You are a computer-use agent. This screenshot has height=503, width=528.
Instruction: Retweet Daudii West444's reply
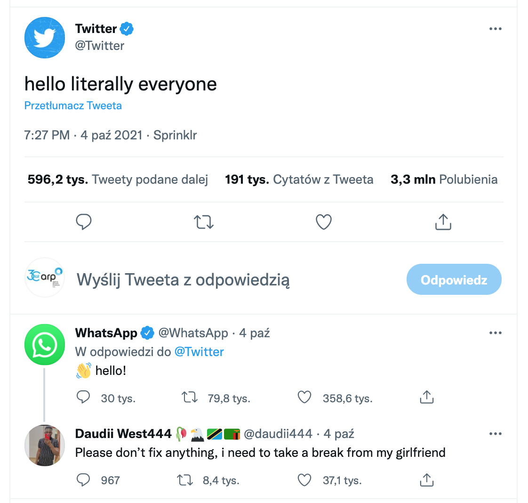click(x=184, y=480)
